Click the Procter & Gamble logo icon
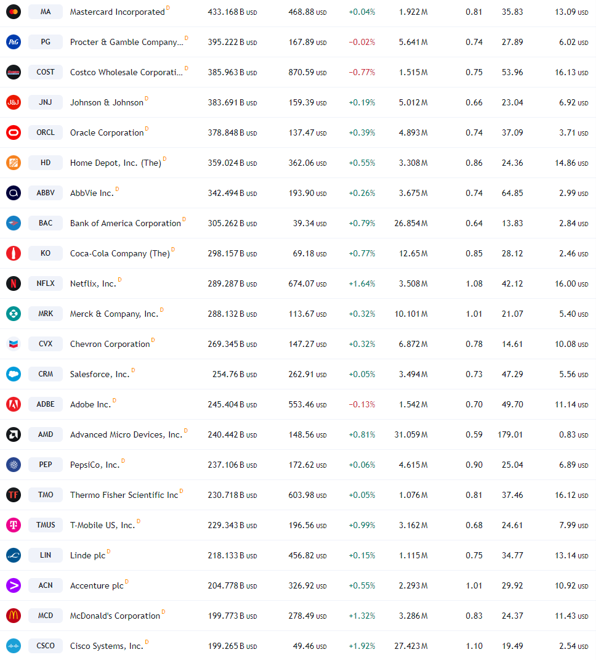Screen dimensions: 596x660 pos(14,42)
